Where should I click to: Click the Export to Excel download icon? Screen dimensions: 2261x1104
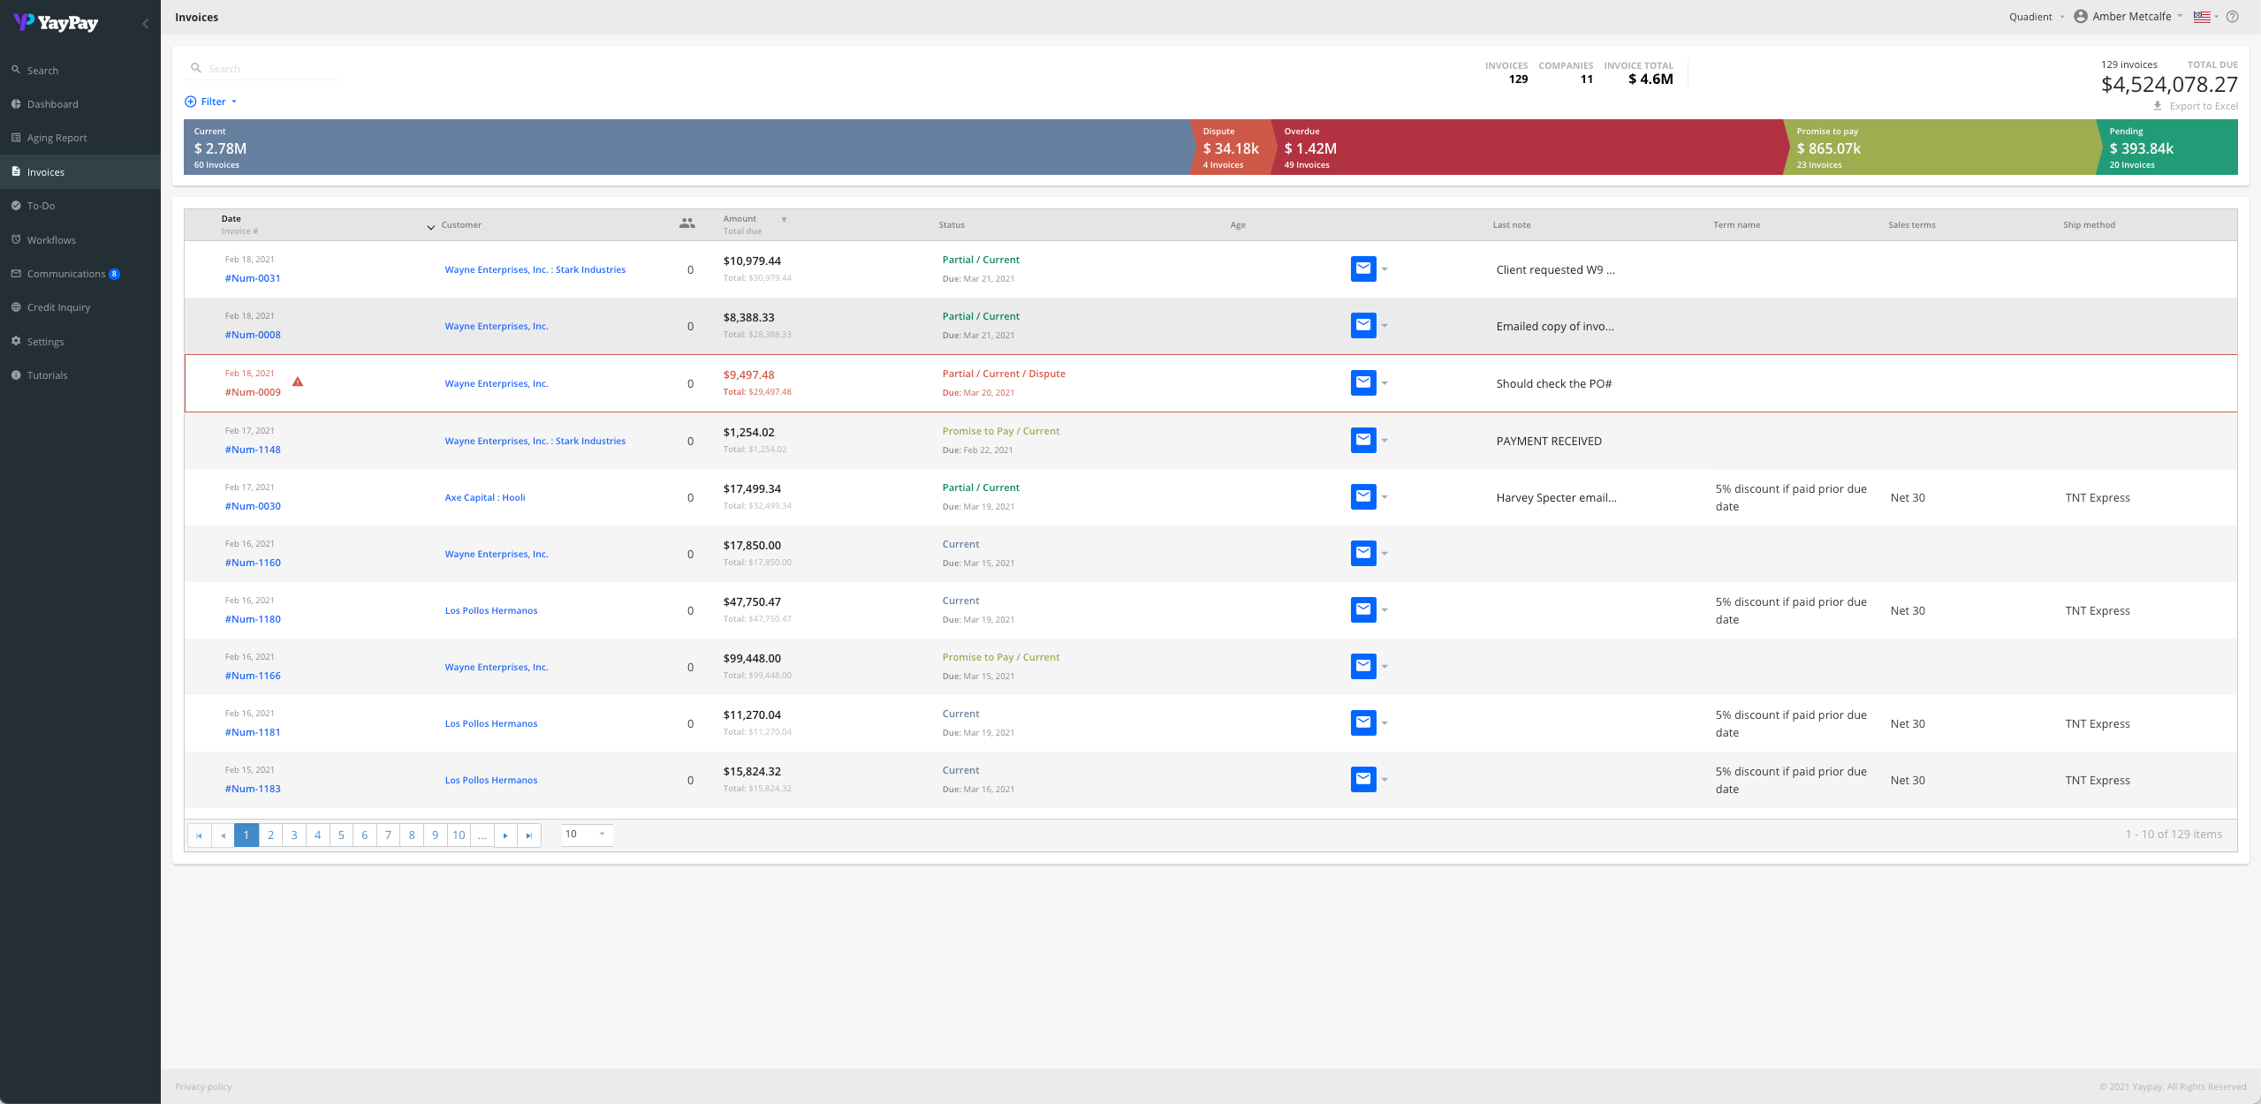(x=2157, y=106)
